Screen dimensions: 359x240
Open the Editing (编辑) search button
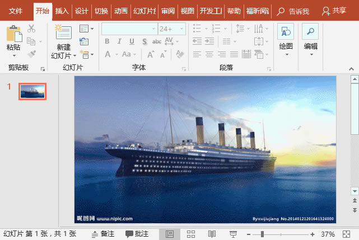pyautogui.click(x=310, y=32)
